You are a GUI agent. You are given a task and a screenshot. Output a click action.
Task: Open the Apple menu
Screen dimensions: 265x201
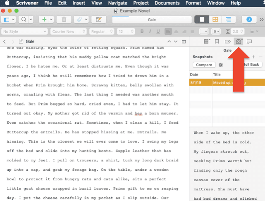point(7,3)
